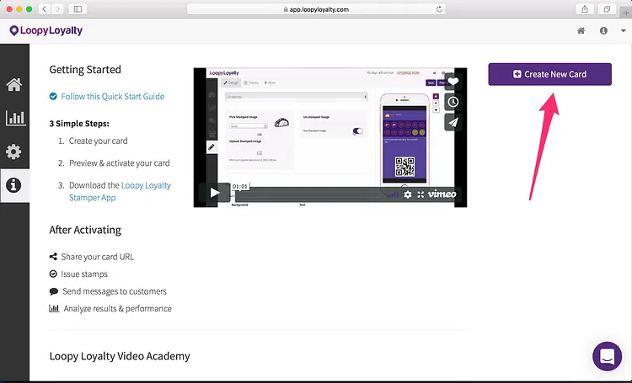Click the home icon in top header

[x=581, y=30]
